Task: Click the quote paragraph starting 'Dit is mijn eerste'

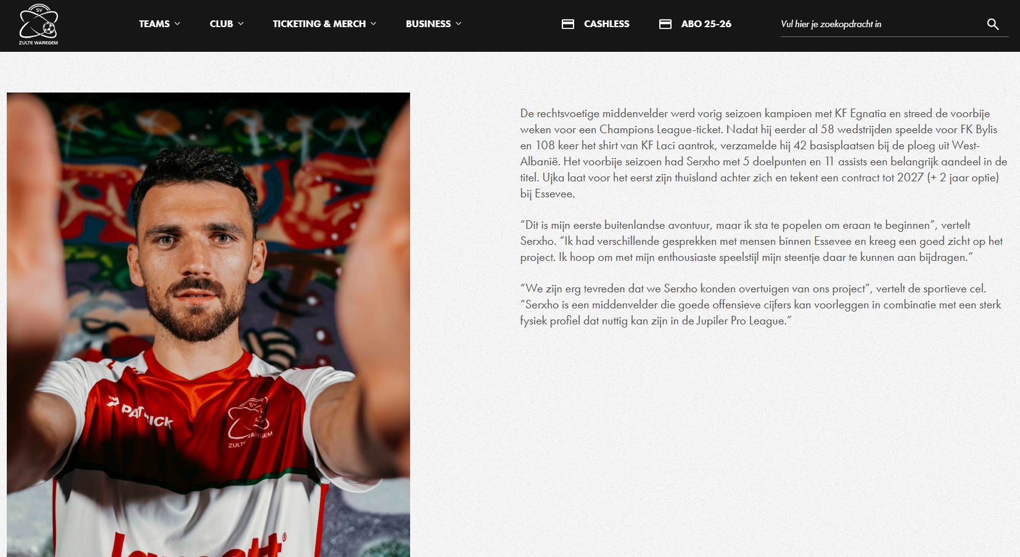Action: point(761,241)
